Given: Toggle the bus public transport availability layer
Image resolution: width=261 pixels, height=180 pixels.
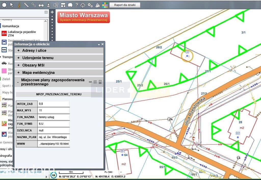Looking at the screenshot, I should tap(4, 42).
